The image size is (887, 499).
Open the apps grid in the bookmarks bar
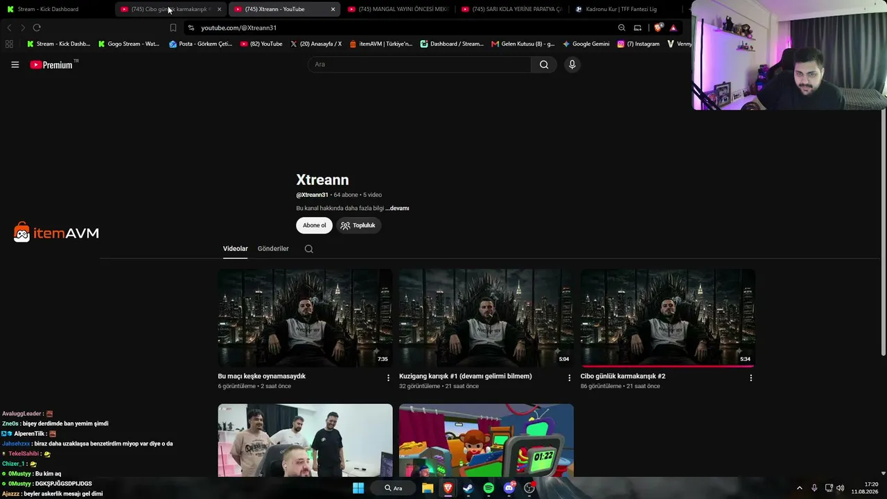pyautogui.click(x=9, y=44)
